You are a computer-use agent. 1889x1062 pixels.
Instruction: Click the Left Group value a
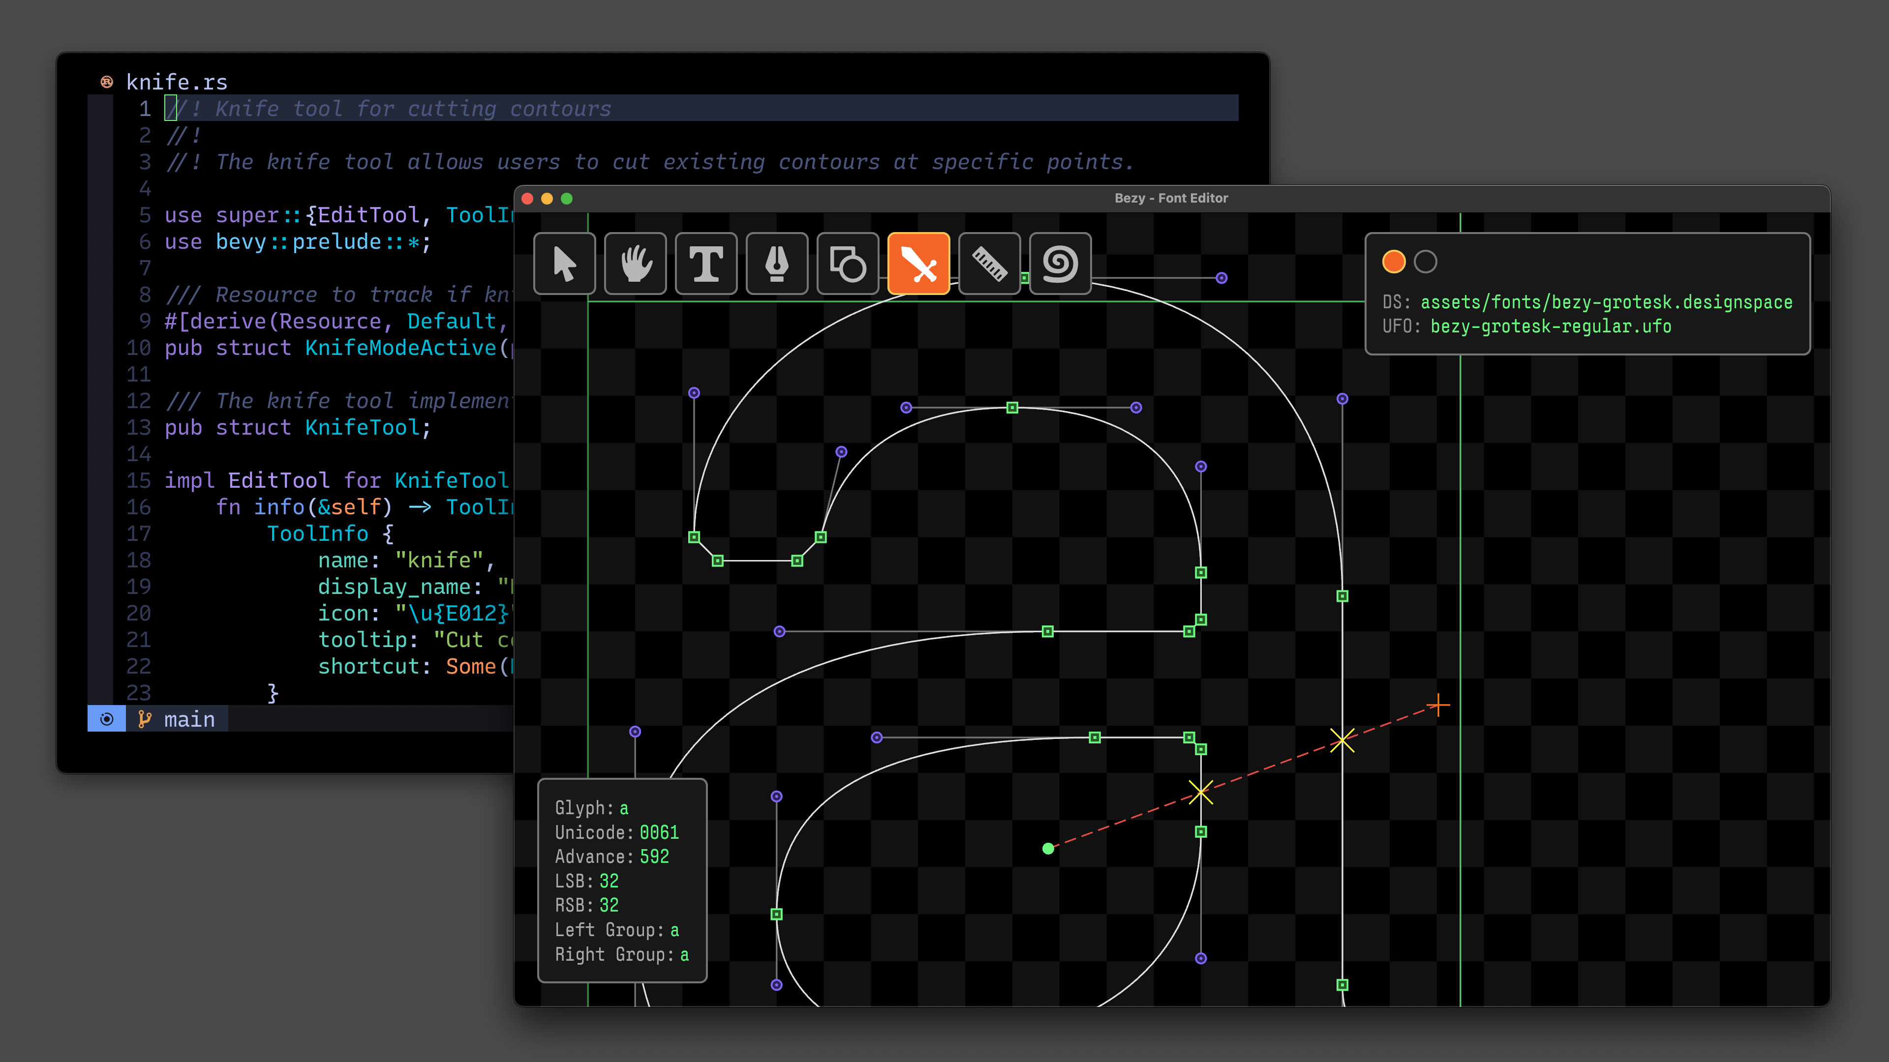(674, 930)
